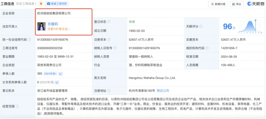Click the 工商信息 section heading

coord(8,4)
